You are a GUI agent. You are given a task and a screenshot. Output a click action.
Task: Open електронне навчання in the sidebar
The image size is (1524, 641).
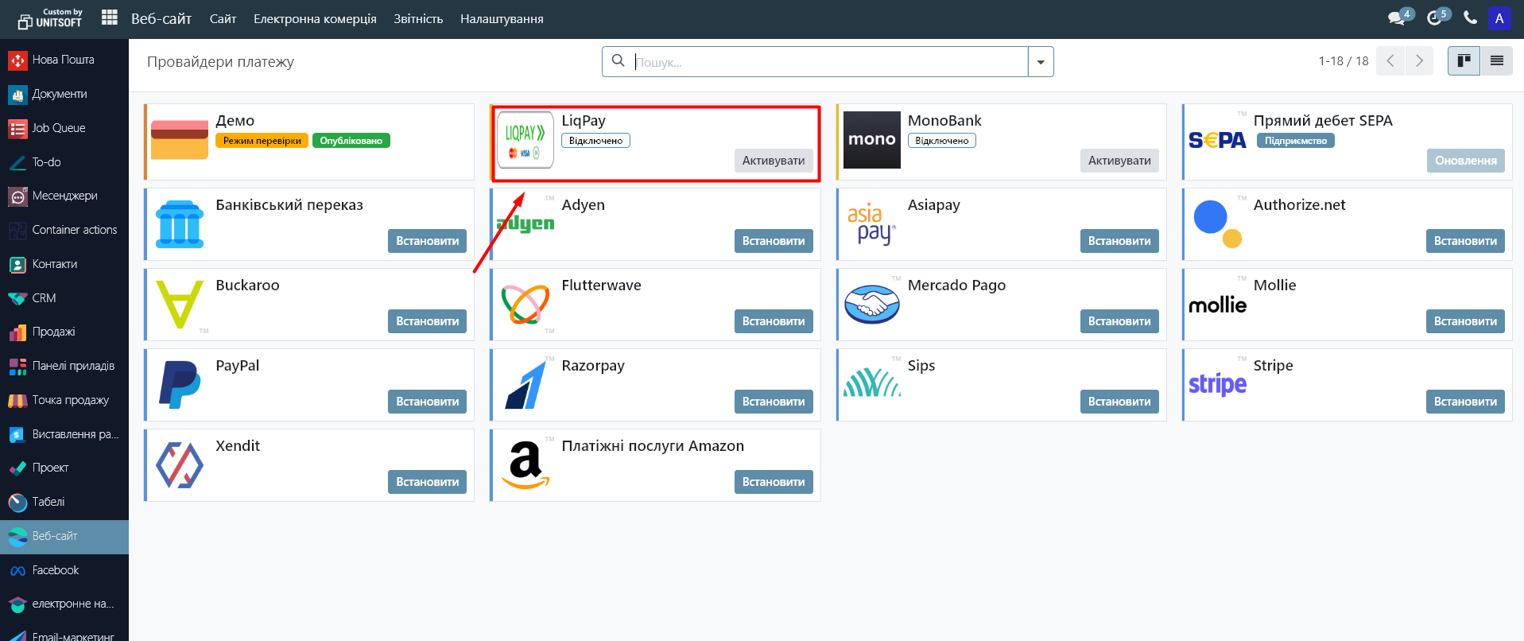64,604
